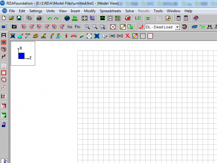Redo the last action

point(56,18)
